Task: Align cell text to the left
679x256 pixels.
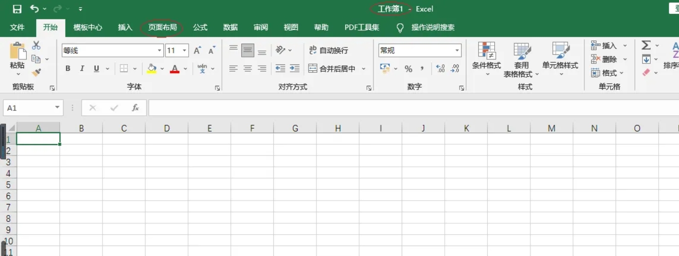Action: pos(233,69)
